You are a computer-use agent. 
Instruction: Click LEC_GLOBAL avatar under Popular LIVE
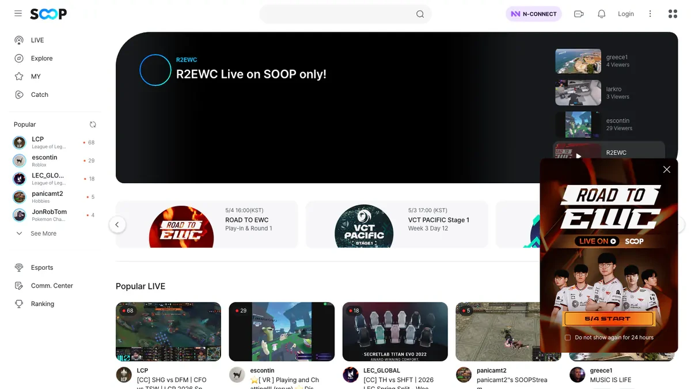(x=351, y=375)
